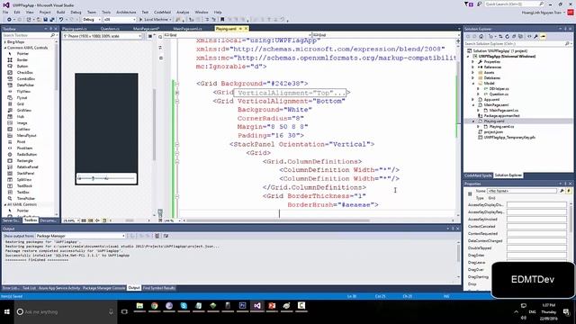Click the Properties Name input field

(x=522, y=191)
